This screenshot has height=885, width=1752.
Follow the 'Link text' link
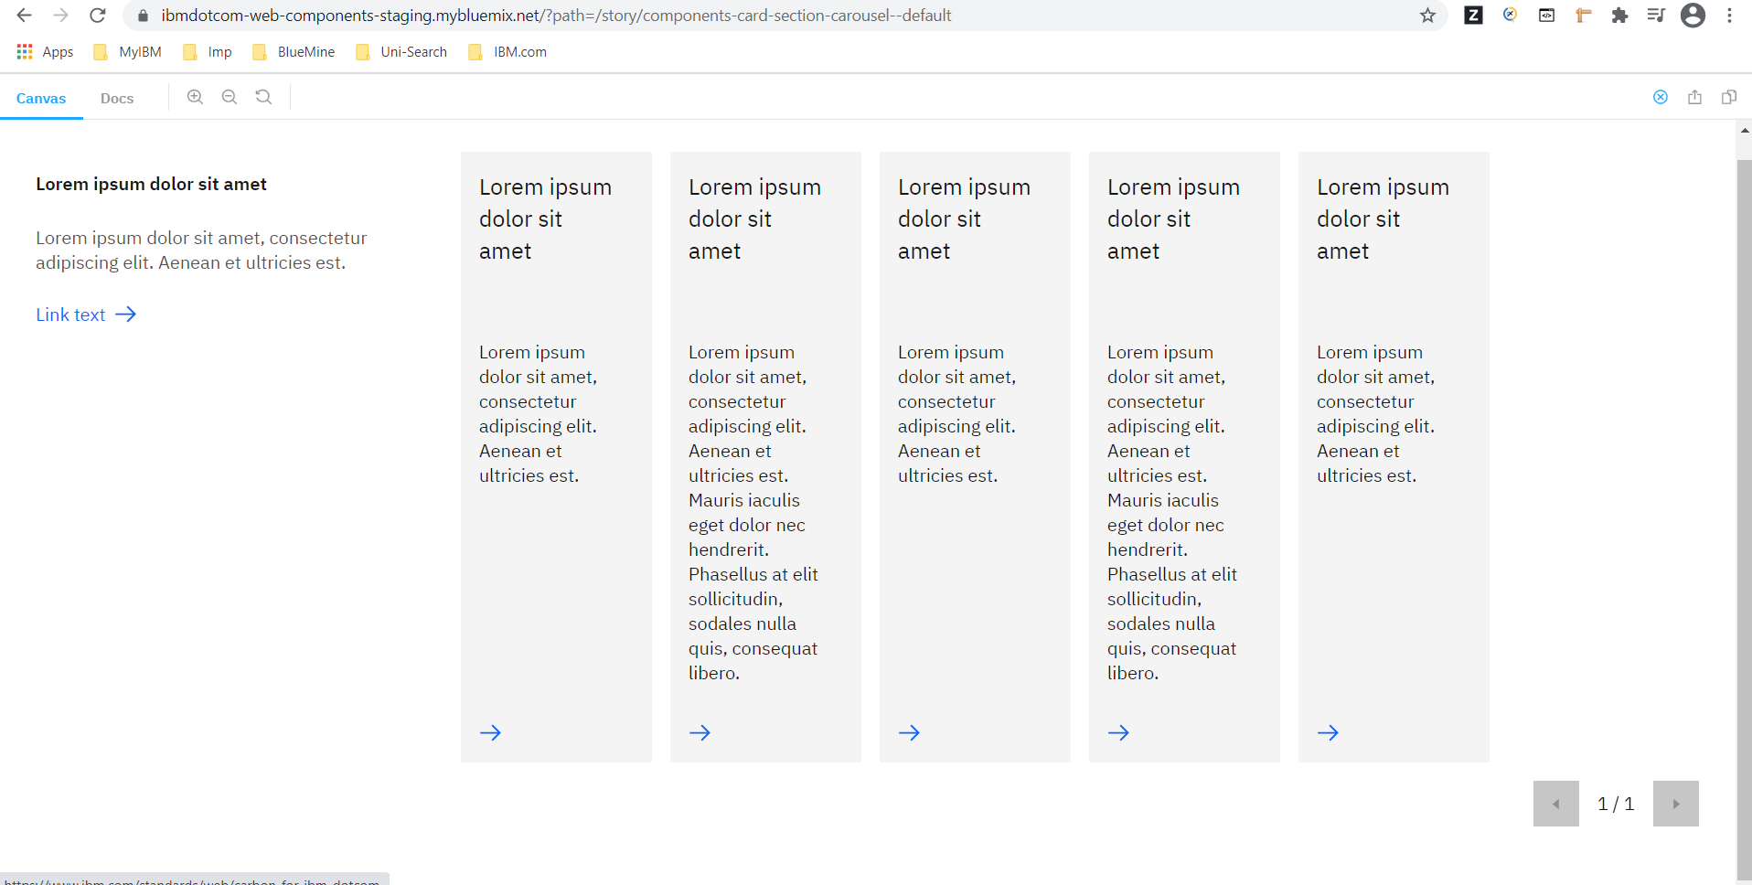click(86, 315)
